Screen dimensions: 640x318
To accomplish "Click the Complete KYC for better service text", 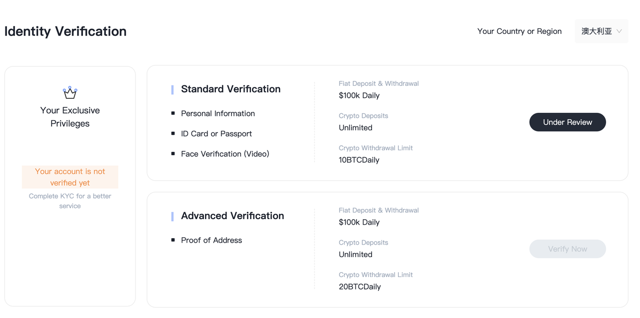I will (x=70, y=201).
